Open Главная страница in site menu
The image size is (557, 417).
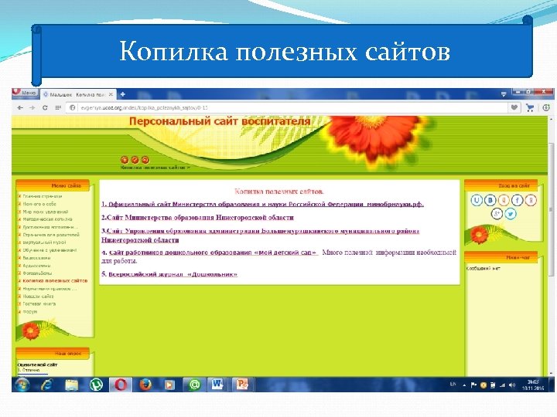point(43,196)
